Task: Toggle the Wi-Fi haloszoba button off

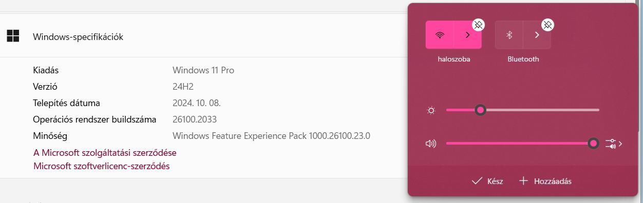Action: (440, 35)
